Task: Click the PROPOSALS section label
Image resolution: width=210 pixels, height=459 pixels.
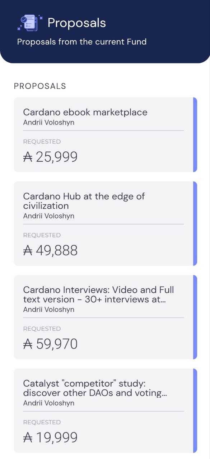Action: click(40, 86)
